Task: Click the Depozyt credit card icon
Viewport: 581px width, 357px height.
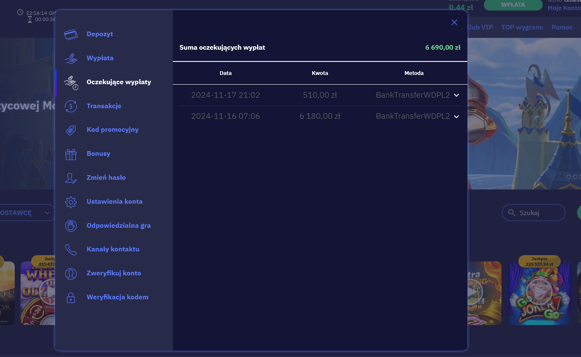Action: (x=71, y=34)
